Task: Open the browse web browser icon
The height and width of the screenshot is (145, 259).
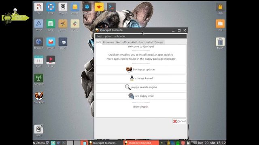Action: (39, 42)
